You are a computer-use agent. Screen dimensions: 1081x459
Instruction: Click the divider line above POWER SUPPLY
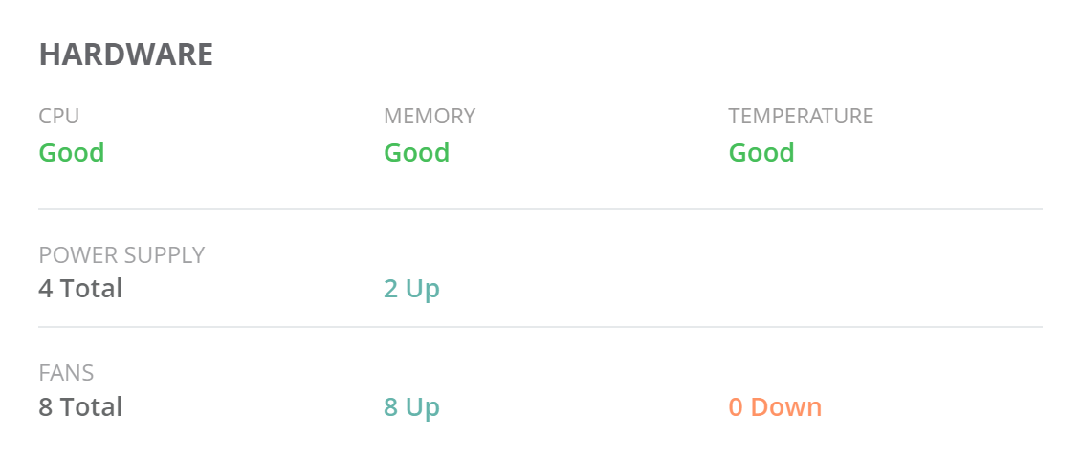[x=540, y=208]
